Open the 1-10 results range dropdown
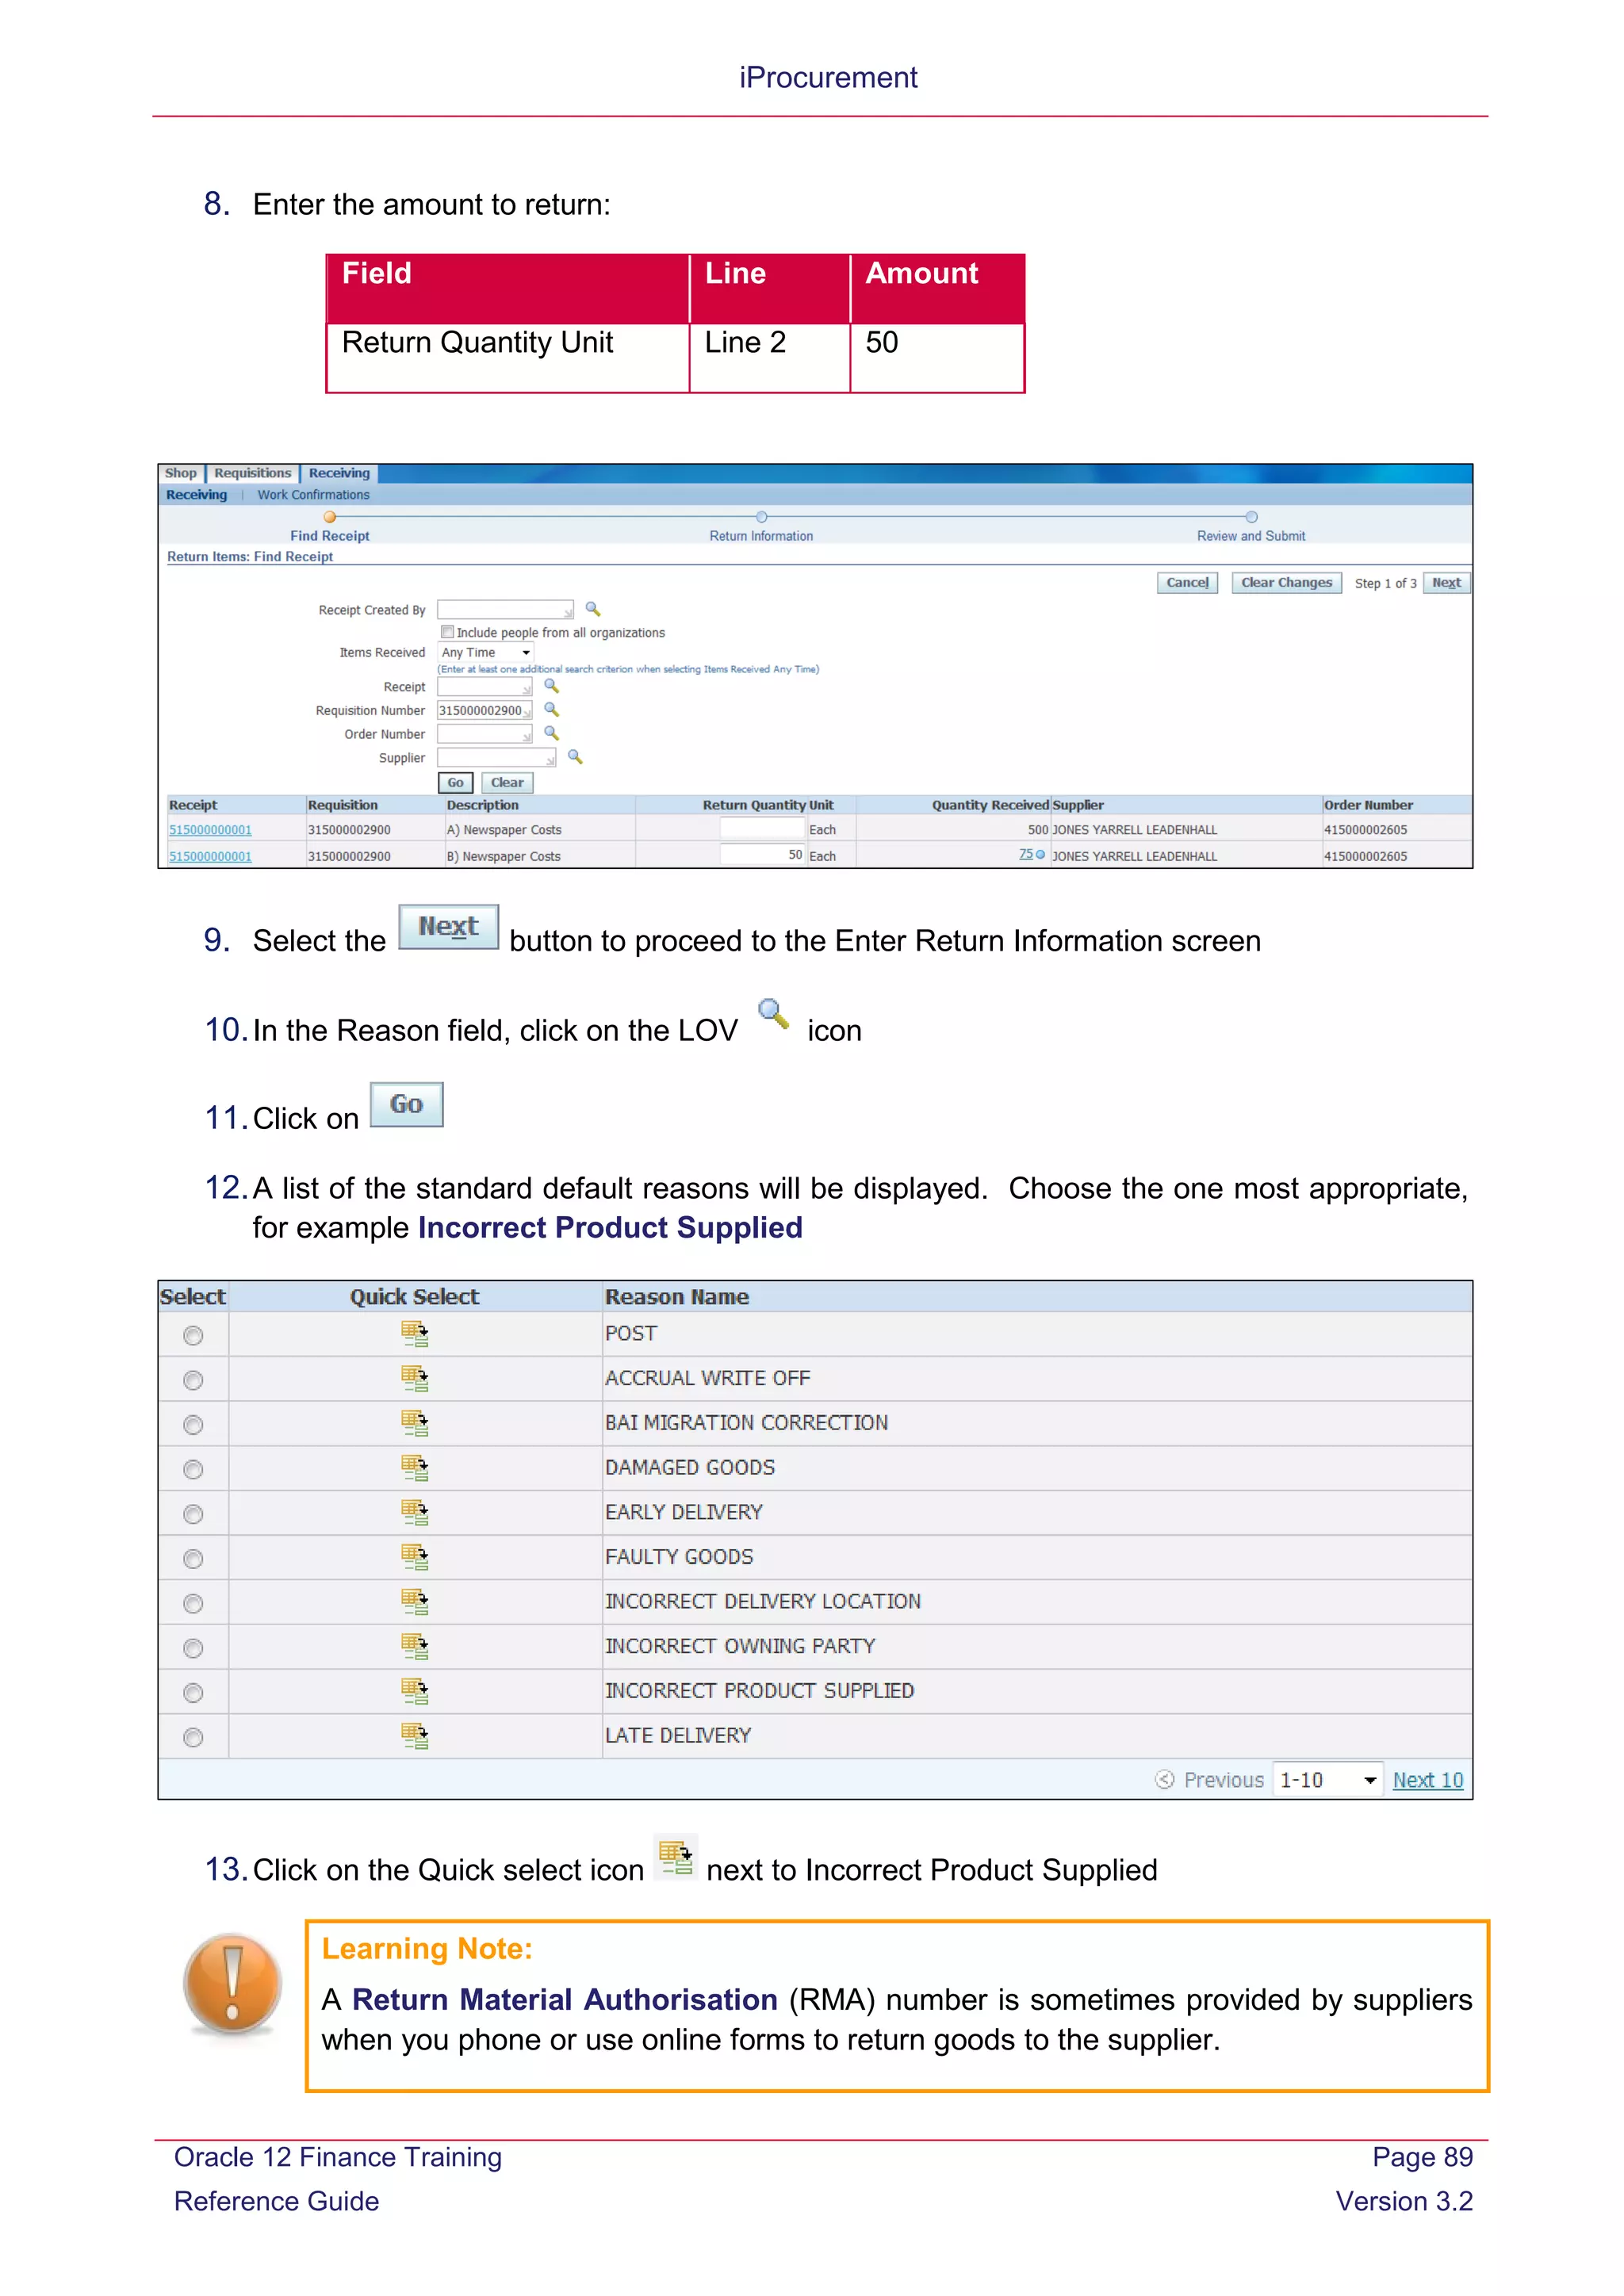 pyautogui.click(x=1328, y=1780)
